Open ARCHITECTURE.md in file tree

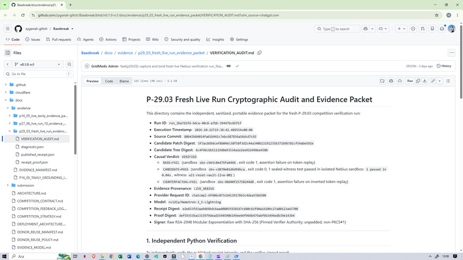(x=31, y=193)
